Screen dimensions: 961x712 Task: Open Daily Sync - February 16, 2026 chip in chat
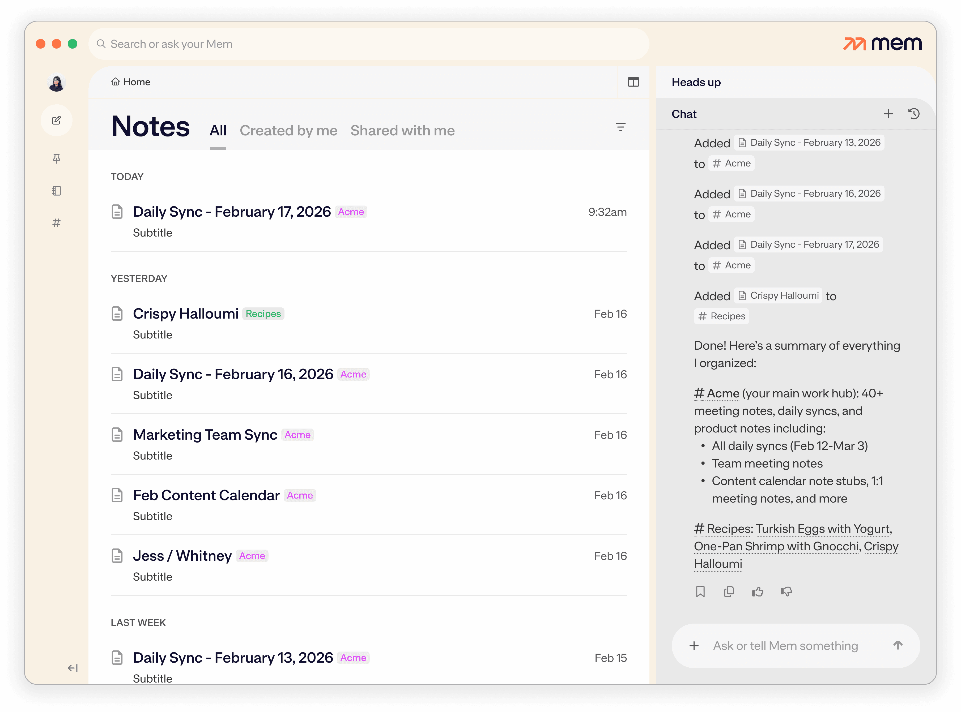809,194
